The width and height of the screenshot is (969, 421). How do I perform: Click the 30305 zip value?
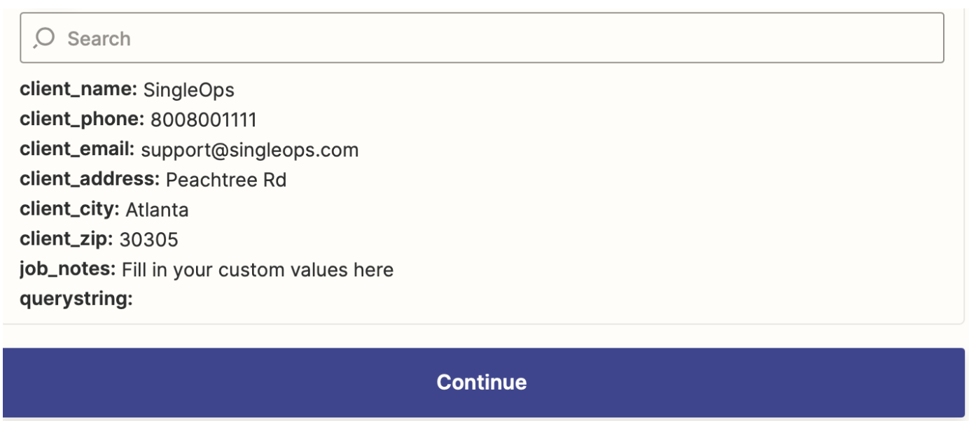[148, 241]
